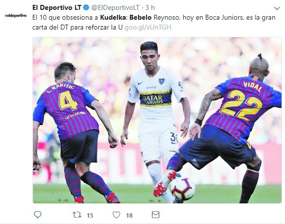Reply to the tweet via speech bubble
Image resolution: width=285 pixels, height=224 pixels.
(38, 215)
